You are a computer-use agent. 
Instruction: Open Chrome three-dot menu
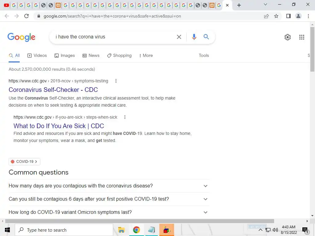(x=308, y=16)
